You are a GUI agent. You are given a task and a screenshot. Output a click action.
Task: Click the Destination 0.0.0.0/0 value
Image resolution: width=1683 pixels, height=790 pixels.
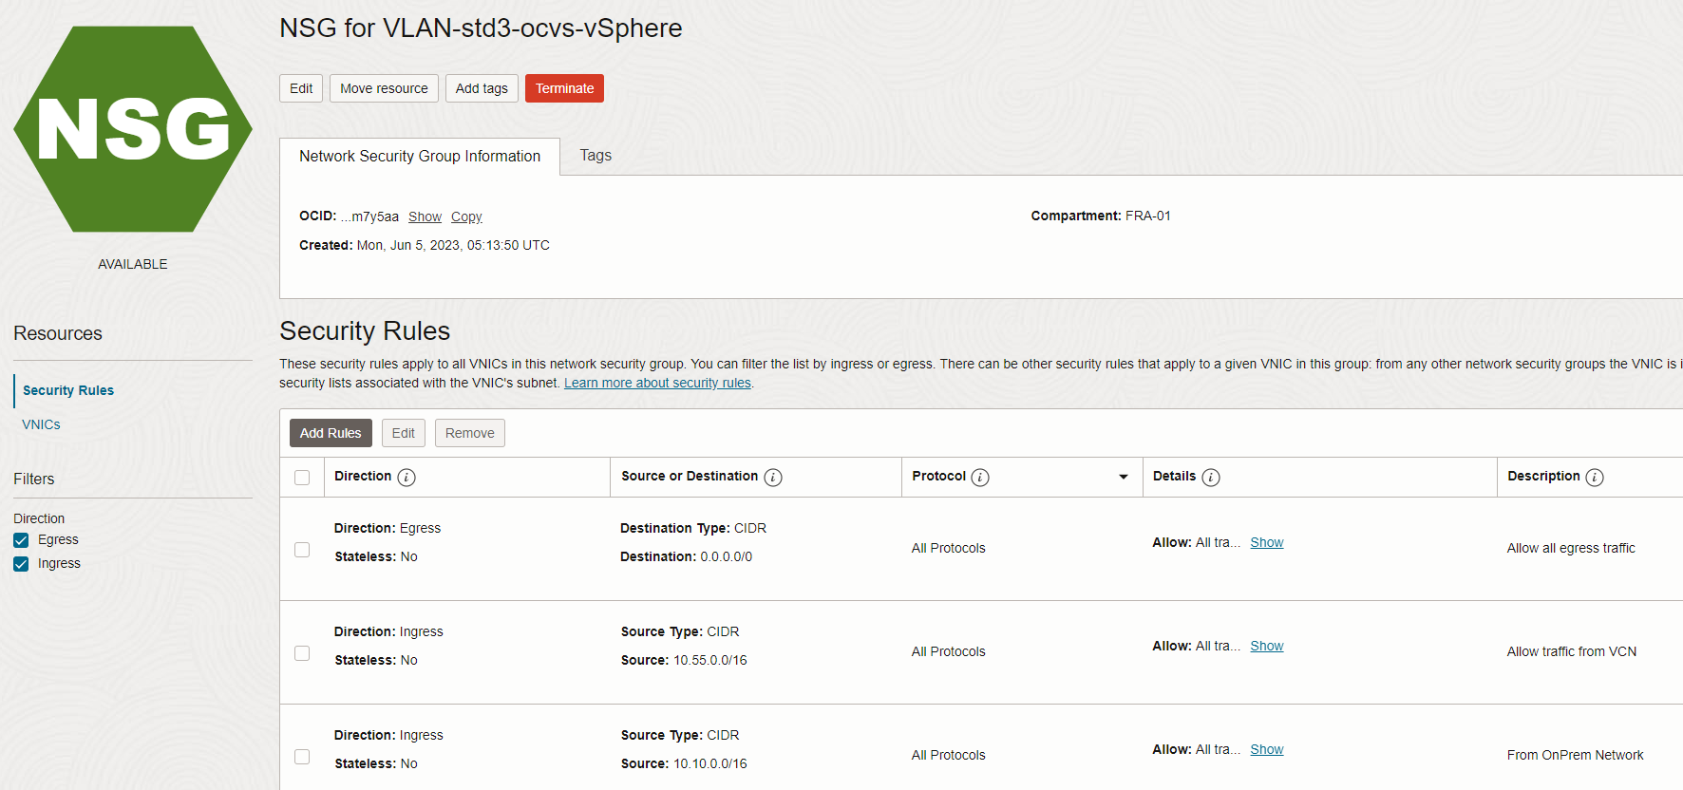click(x=727, y=556)
